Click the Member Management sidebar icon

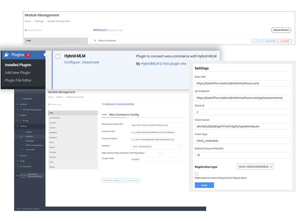click(18, 110)
